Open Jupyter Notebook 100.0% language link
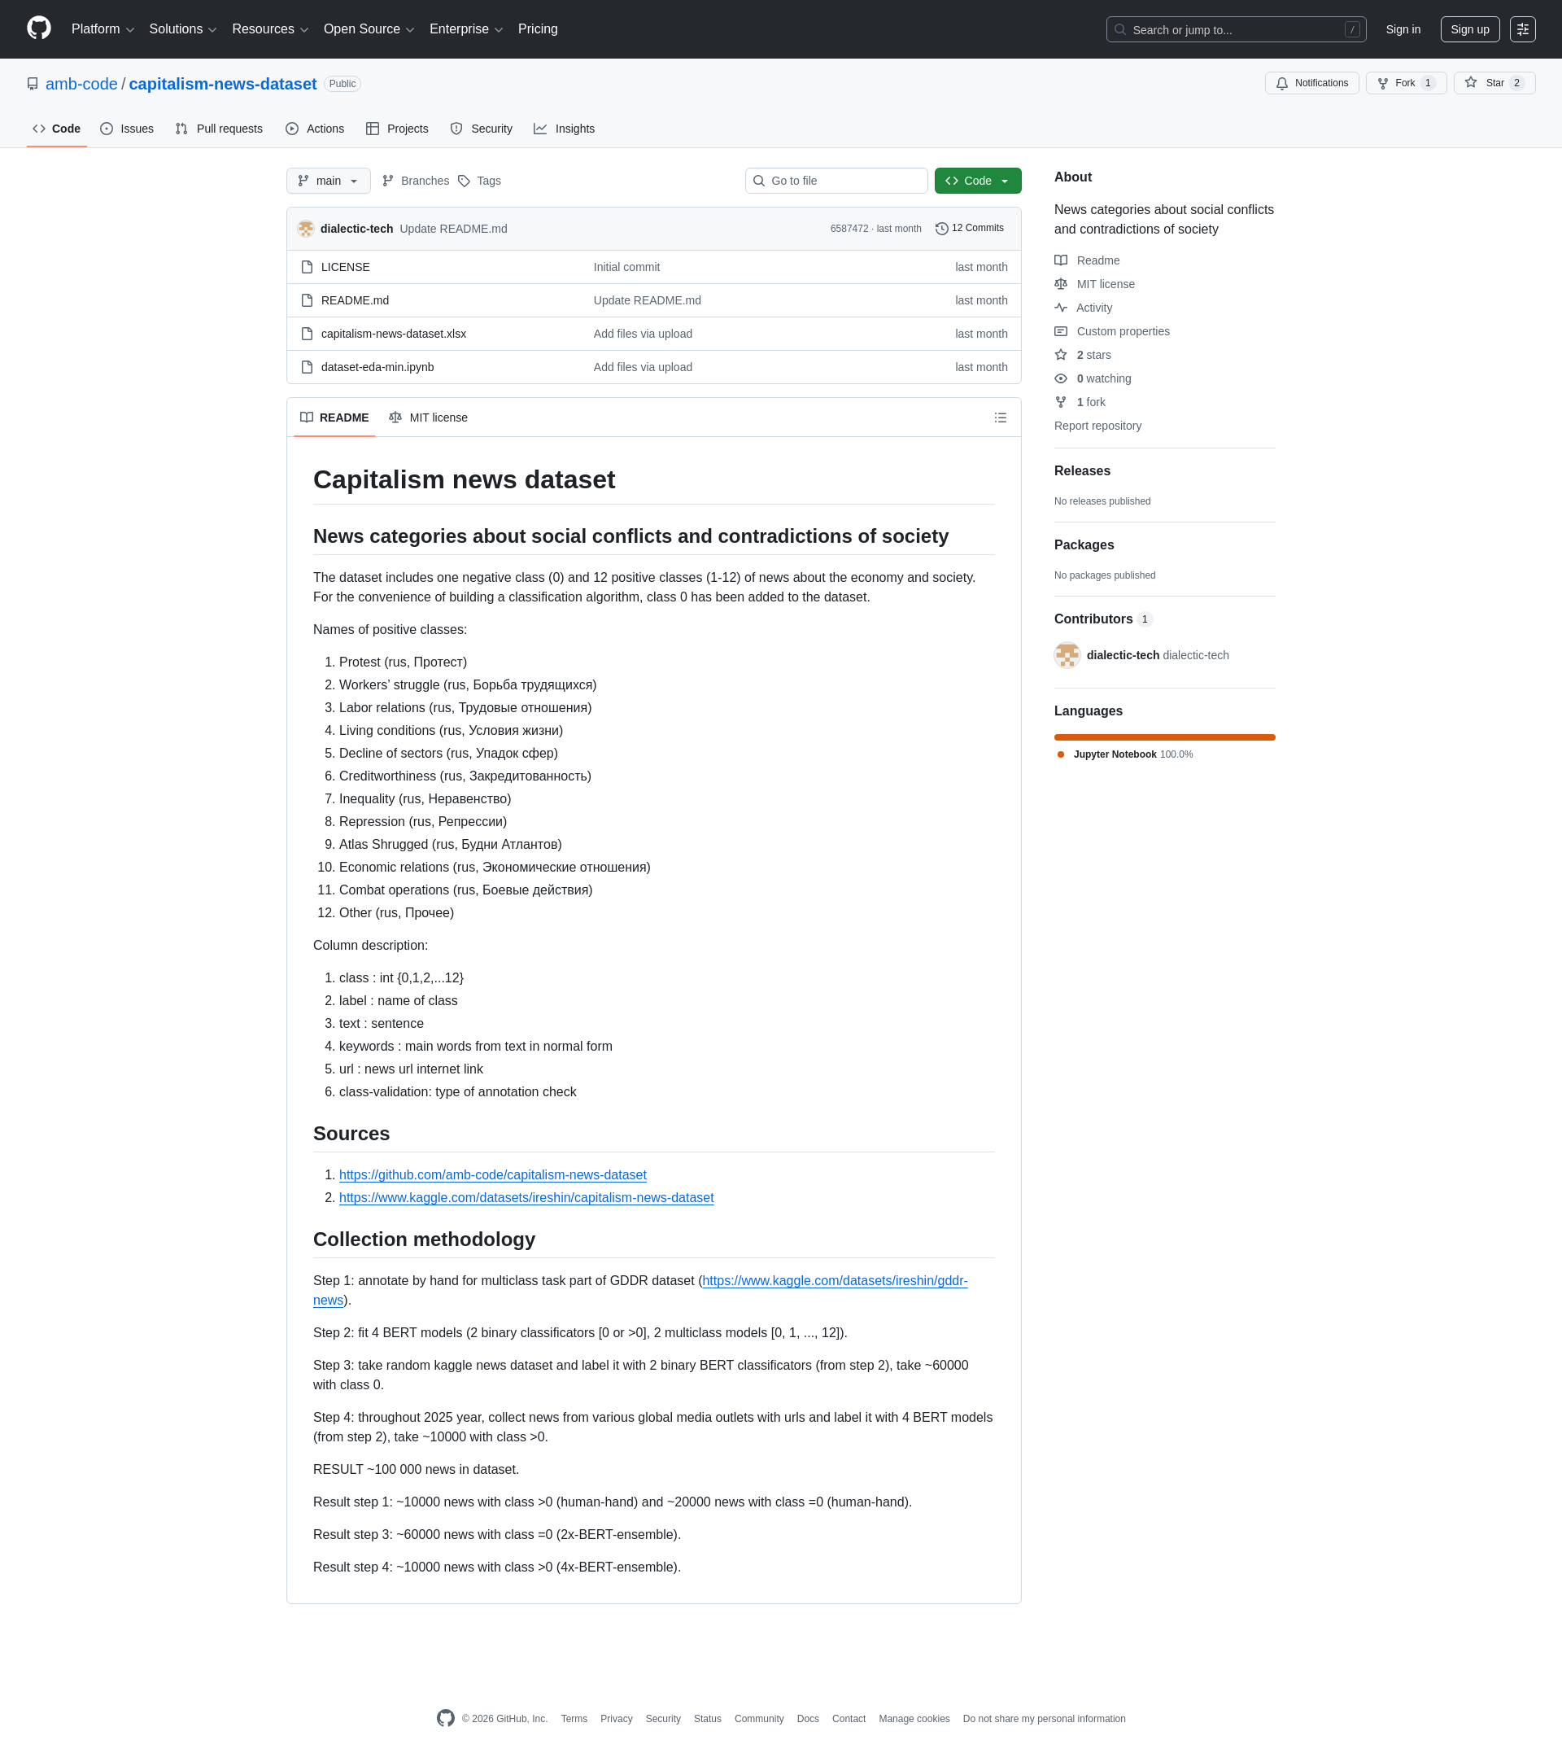This screenshot has height=1762, width=1562. pos(1124,754)
